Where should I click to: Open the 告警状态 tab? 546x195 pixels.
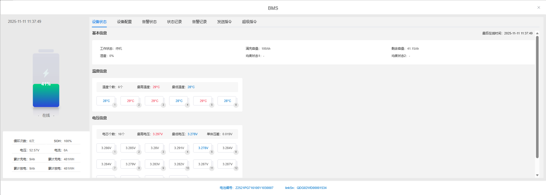tap(149, 22)
